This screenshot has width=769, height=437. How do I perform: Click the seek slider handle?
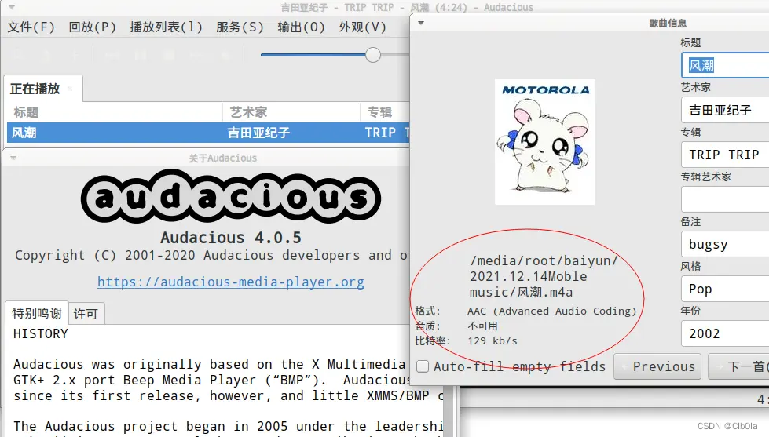point(373,55)
